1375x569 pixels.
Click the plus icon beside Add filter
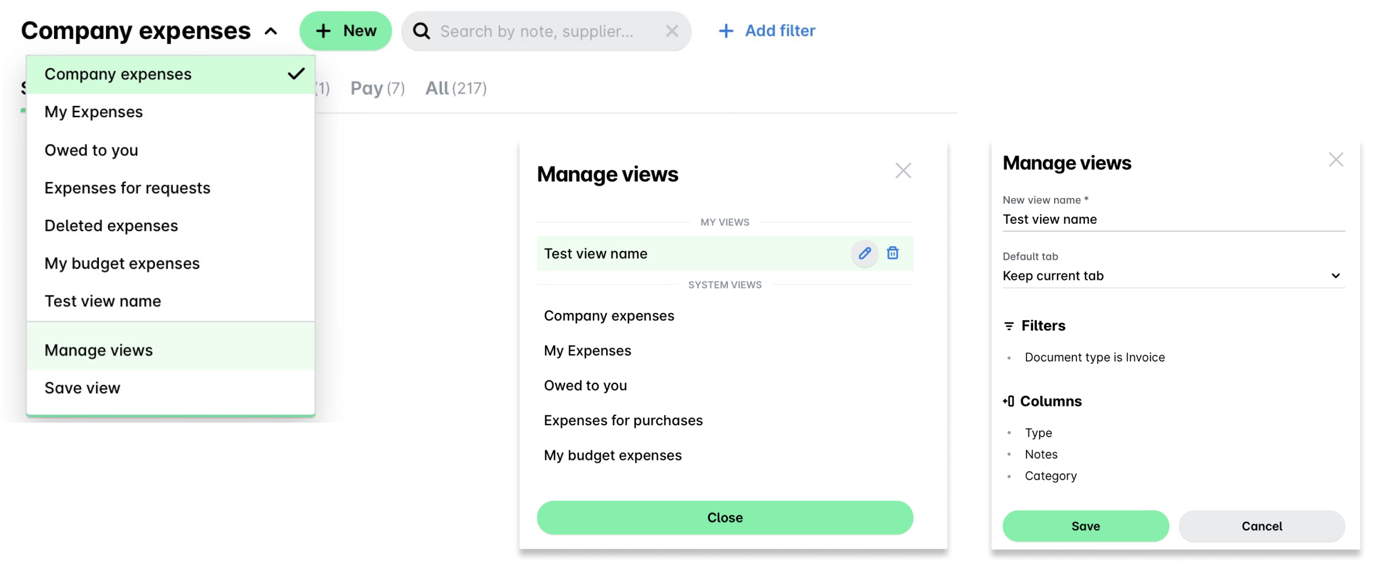725,31
